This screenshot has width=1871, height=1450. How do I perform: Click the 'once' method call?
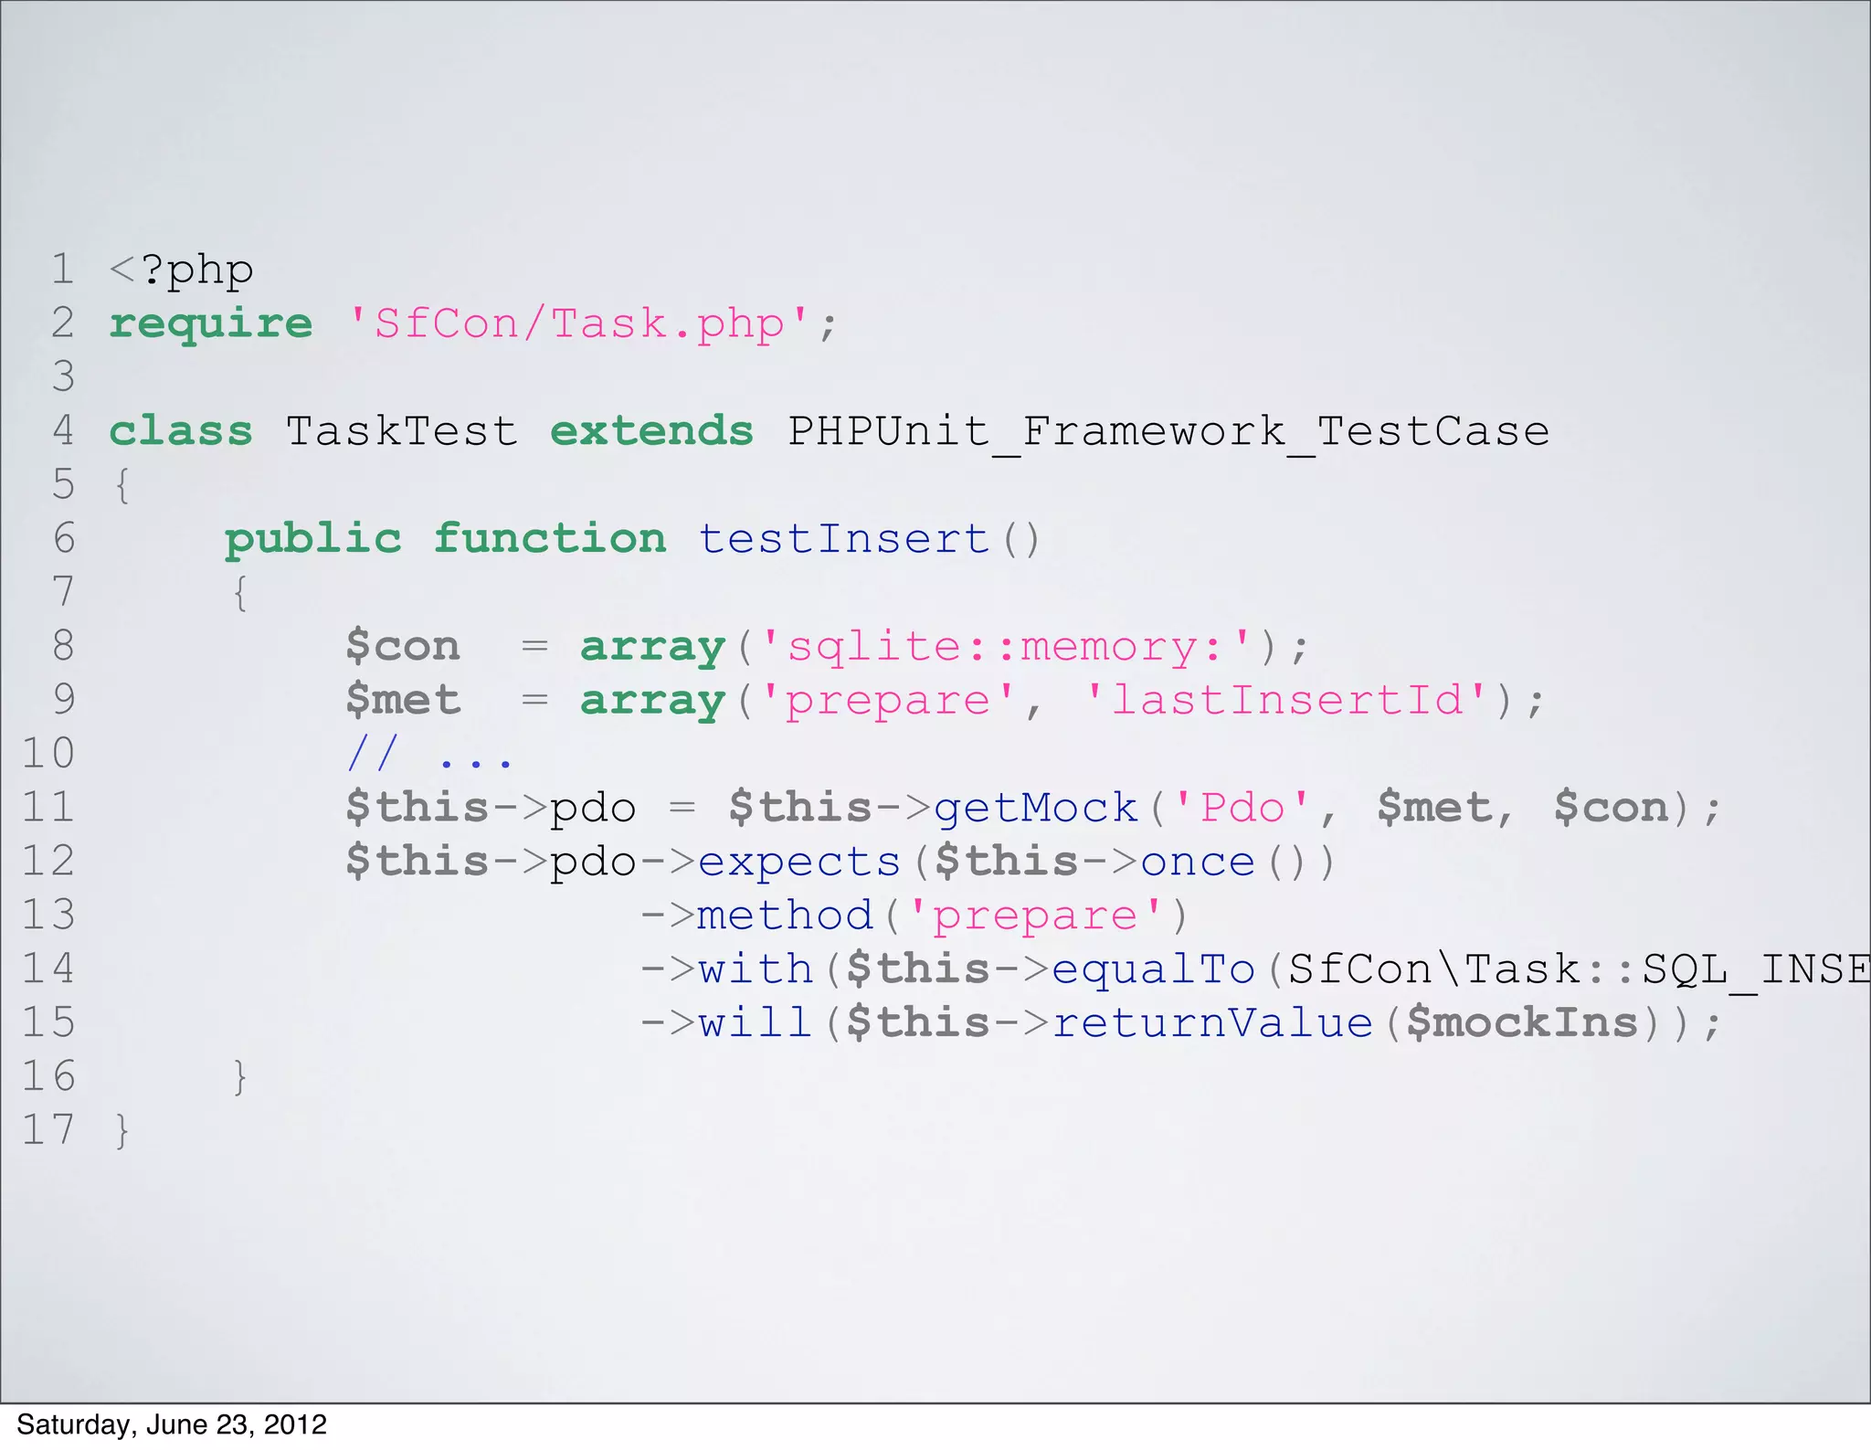[x=1198, y=863]
